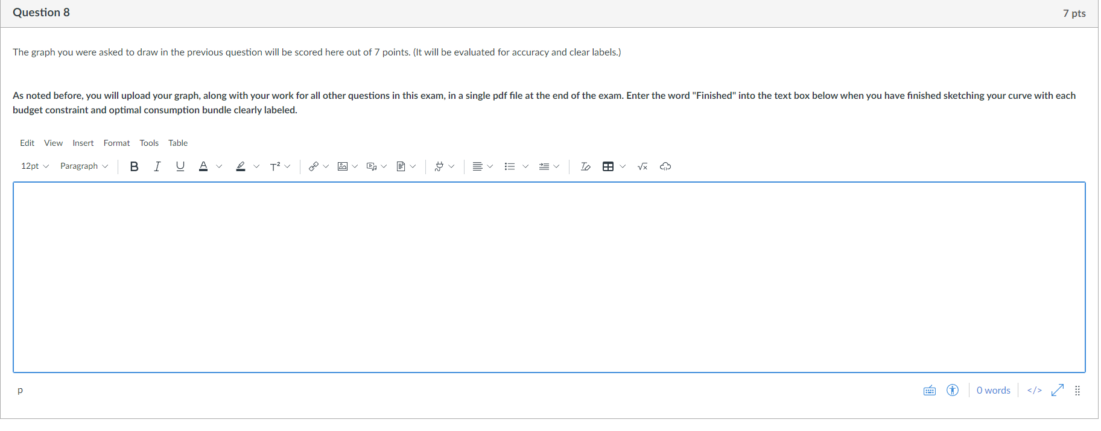Toggle underline formatting

[180, 166]
